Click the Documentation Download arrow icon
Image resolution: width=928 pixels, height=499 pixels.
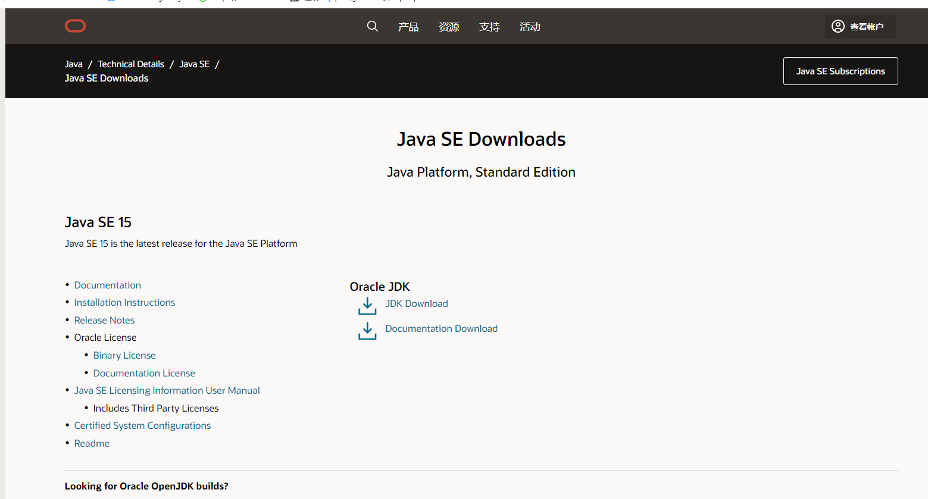pos(367,331)
